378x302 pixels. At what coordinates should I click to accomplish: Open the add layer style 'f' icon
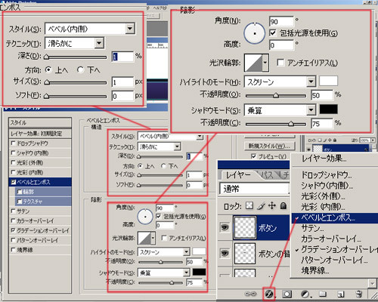point(269,294)
